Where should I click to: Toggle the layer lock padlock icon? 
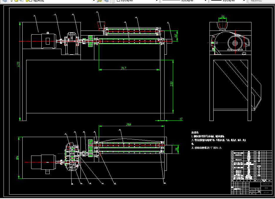pos(27,1)
